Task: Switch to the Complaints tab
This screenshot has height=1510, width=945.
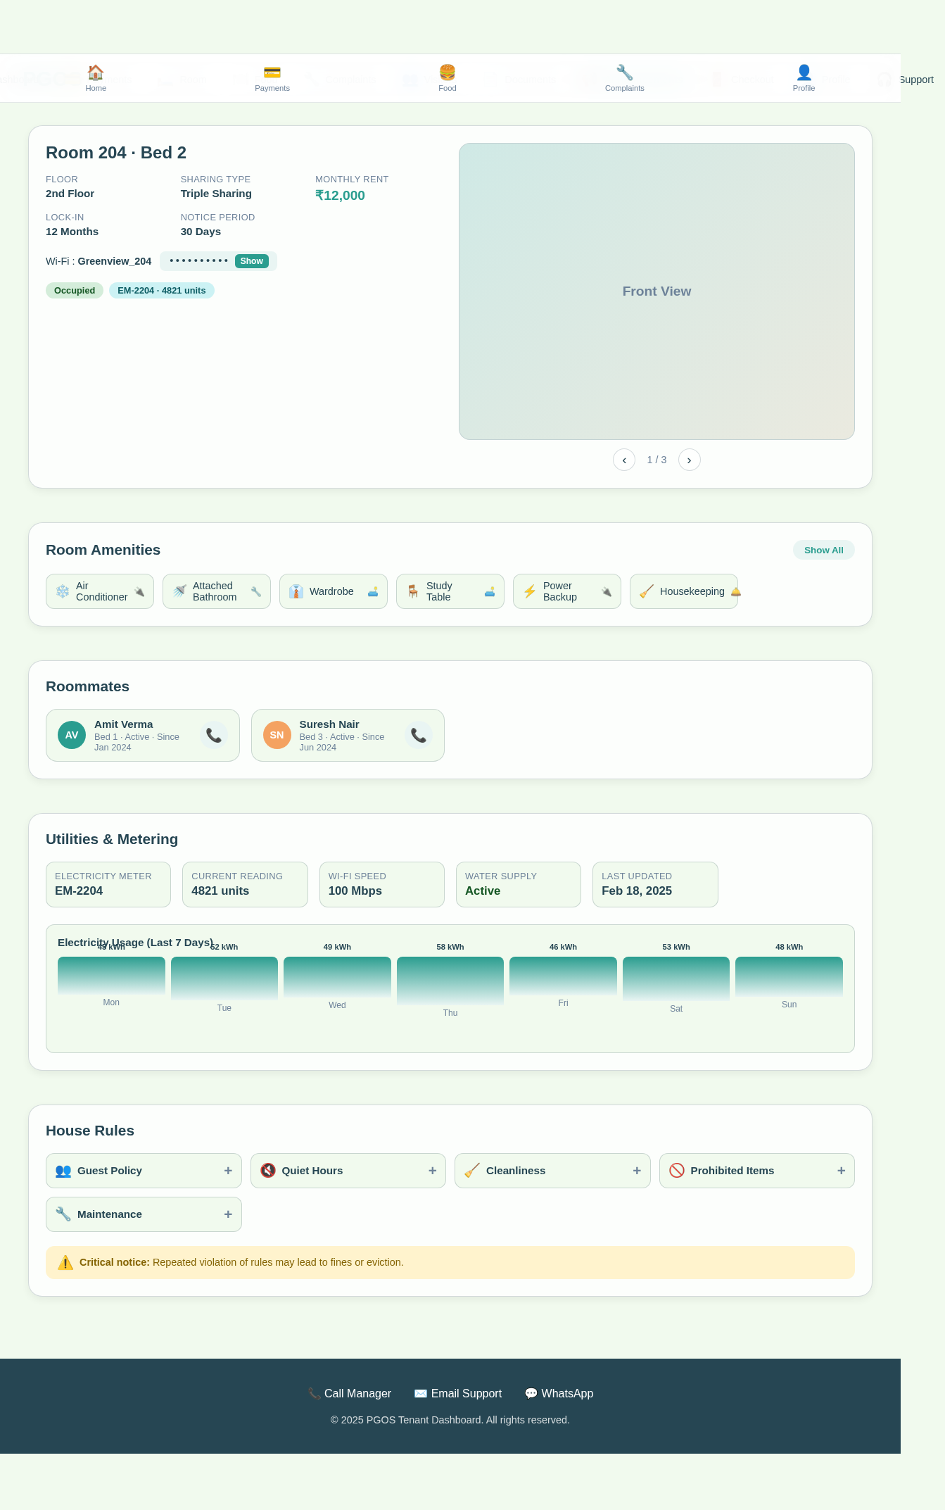Action: click(625, 78)
